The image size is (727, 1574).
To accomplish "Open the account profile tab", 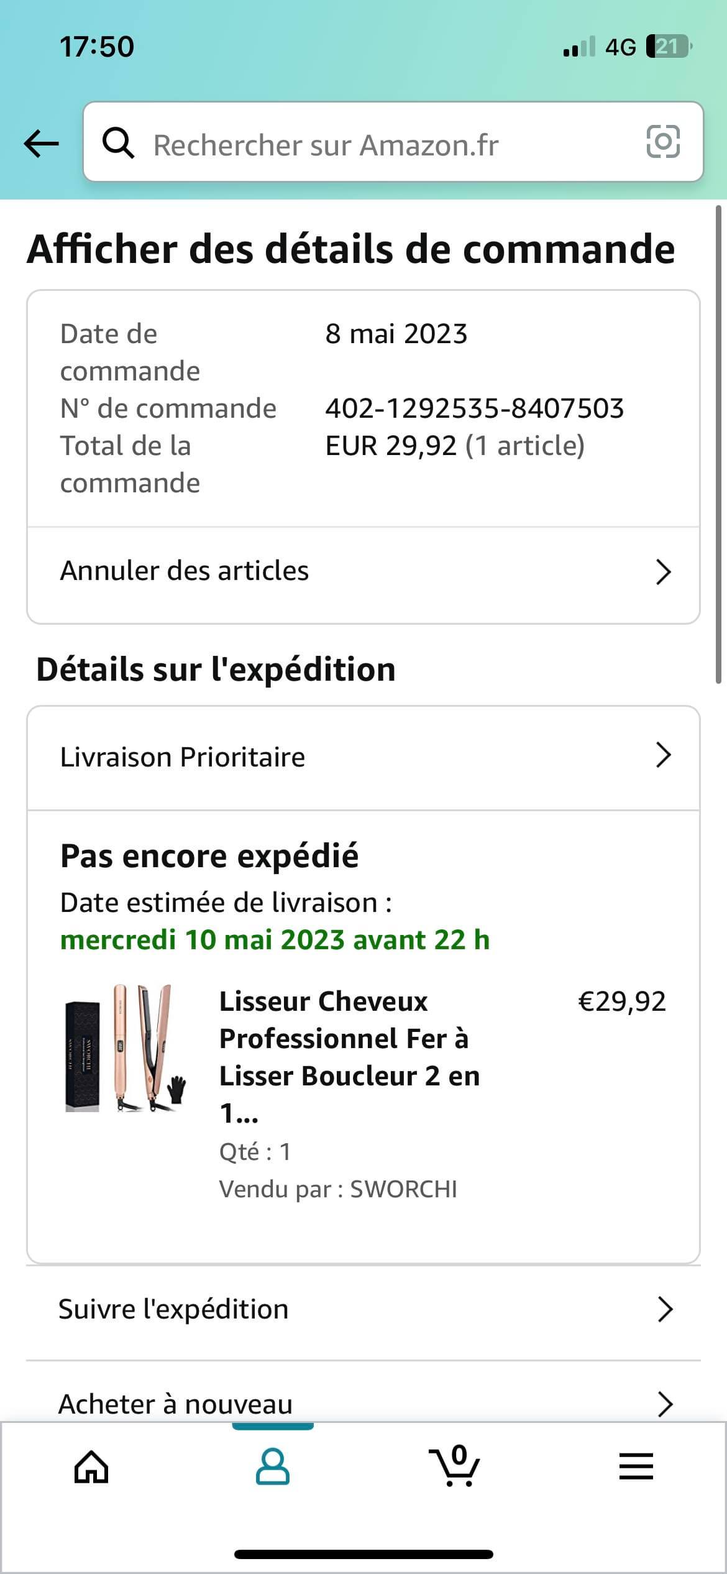I will [x=273, y=1467].
